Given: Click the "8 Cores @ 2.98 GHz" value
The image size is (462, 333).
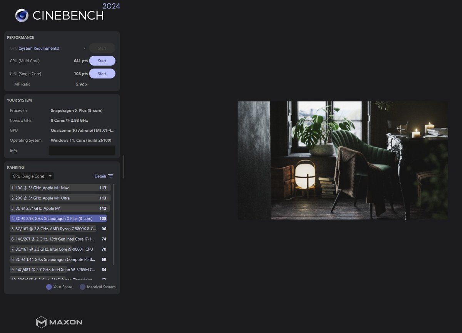Looking at the screenshot, I should click(x=69, y=120).
